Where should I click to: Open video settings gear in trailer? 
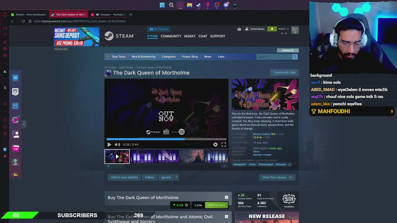pos(215,144)
